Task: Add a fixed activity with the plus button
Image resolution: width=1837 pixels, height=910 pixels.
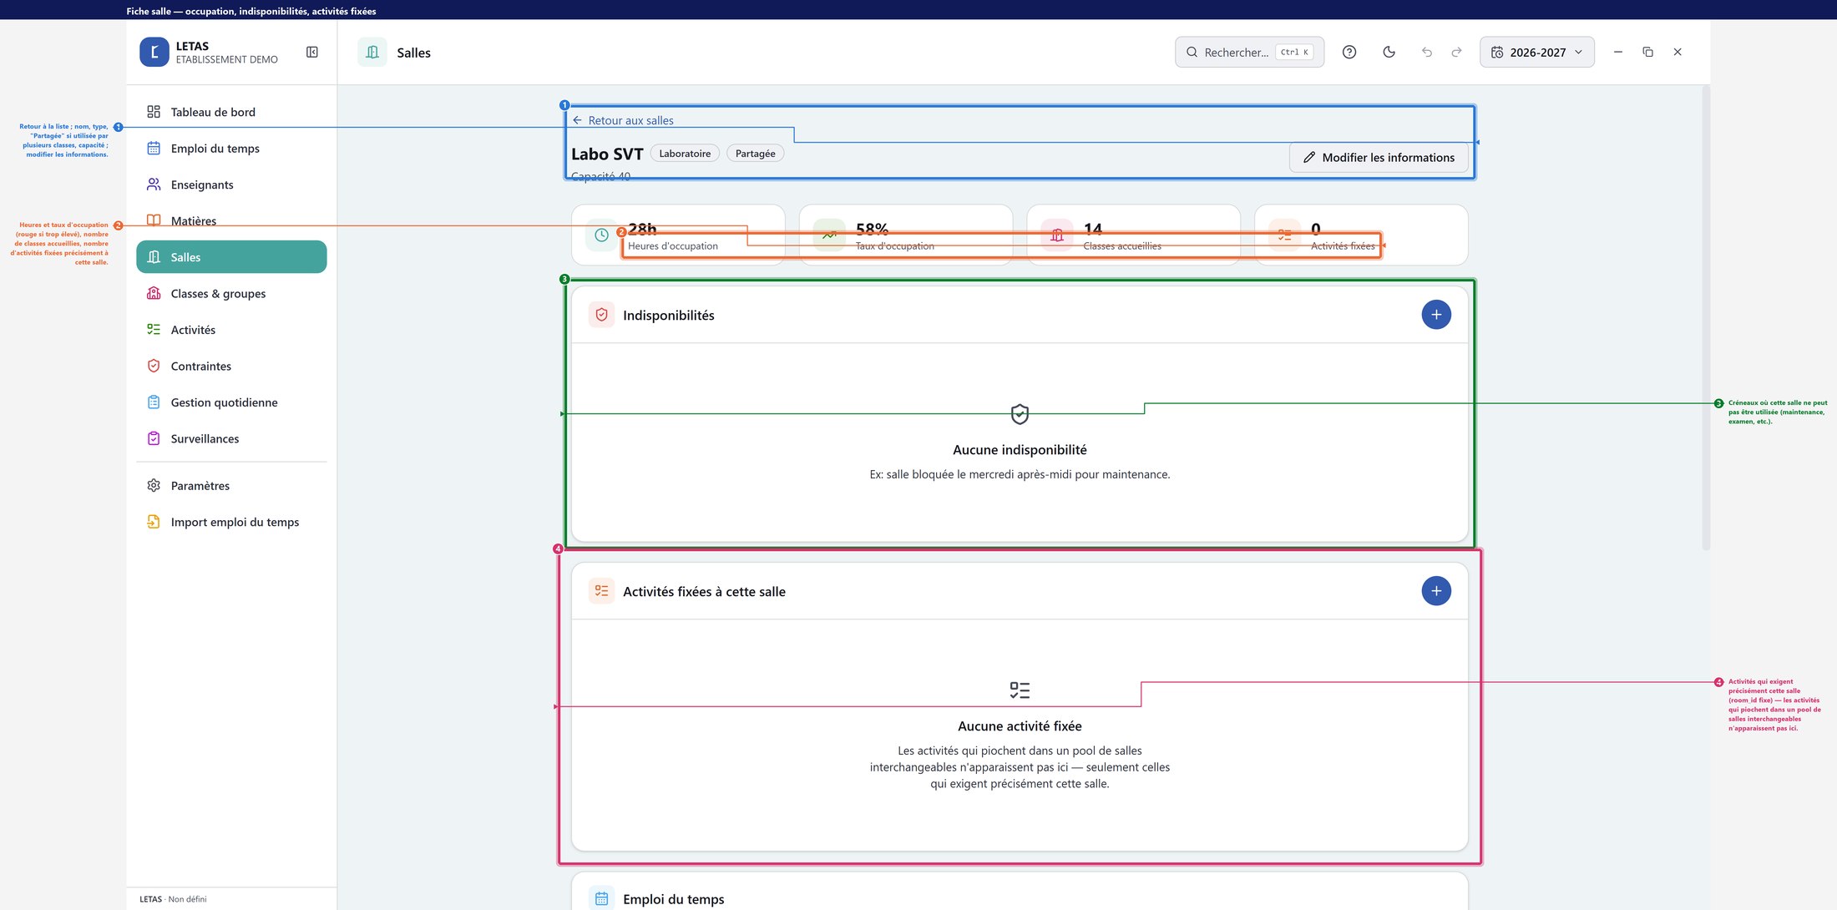Action: (1436, 591)
